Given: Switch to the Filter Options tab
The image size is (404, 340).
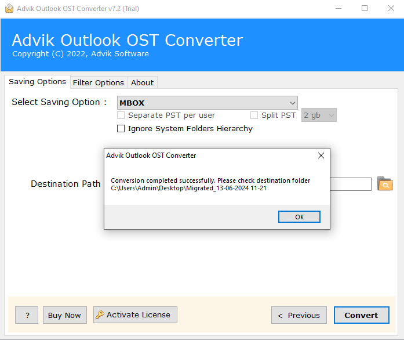Looking at the screenshot, I should click(99, 82).
